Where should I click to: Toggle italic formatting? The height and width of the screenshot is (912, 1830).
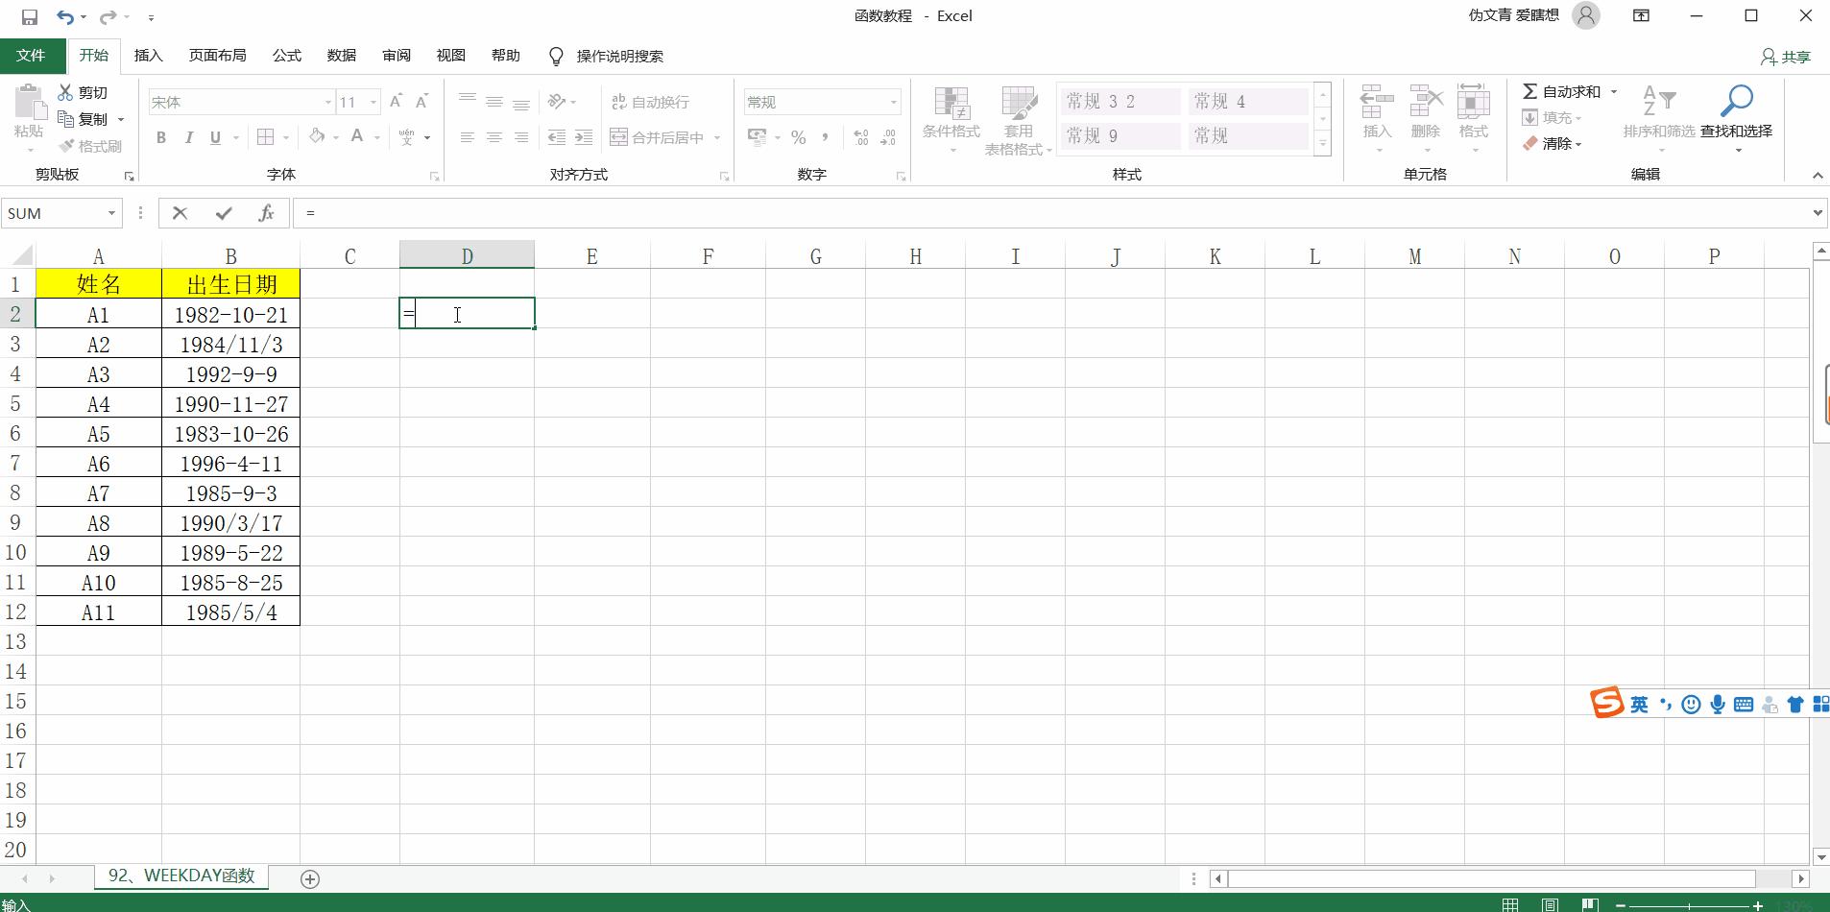point(188,137)
